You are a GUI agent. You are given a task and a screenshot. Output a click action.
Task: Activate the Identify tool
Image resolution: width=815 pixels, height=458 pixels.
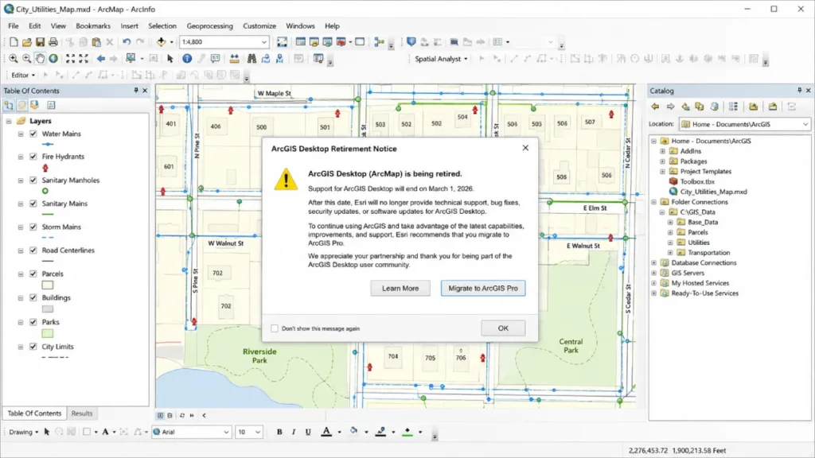pyautogui.click(x=187, y=59)
